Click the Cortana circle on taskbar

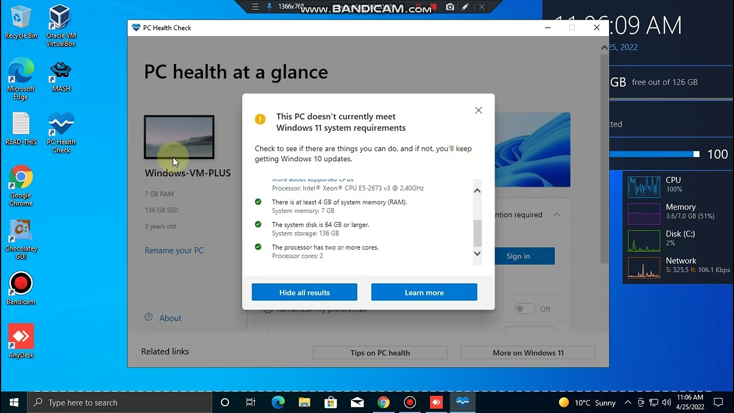click(x=225, y=402)
